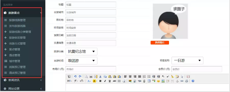Open 酒店预订管理 in sidebar
This screenshot has height=92, width=230.
point(17,73)
